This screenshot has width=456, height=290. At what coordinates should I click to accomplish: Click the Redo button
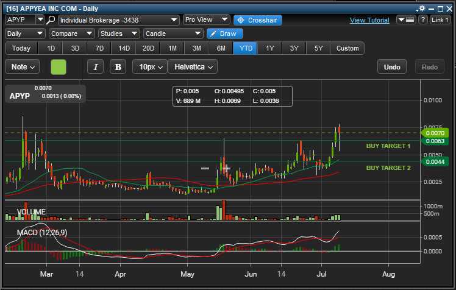click(430, 67)
